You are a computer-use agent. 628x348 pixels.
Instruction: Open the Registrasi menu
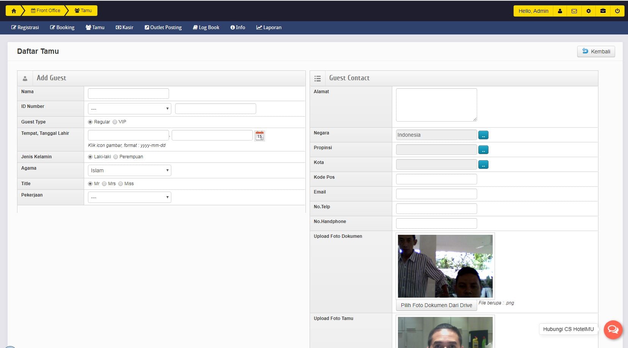coord(25,28)
